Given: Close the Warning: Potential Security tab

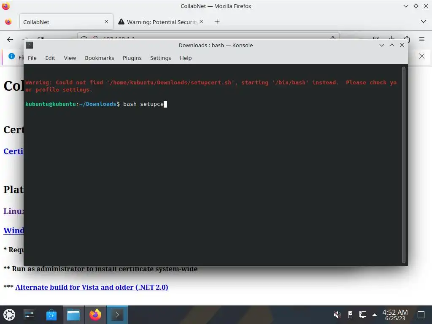Looking at the screenshot, I should coord(201,22).
